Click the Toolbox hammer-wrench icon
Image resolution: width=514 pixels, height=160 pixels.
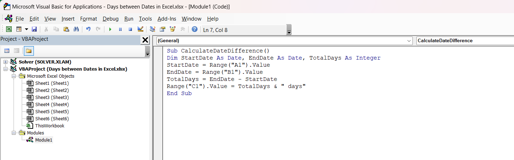[x=183, y=29]
